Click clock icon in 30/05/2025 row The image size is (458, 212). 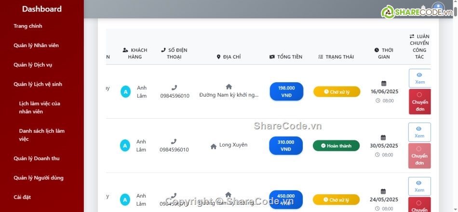[377, 155]
